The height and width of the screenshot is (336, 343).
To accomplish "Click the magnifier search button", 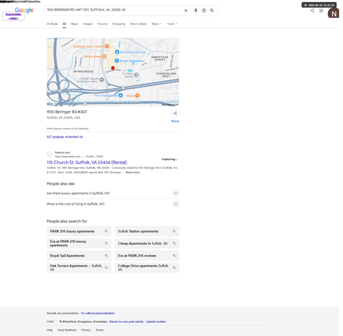I will coord(212,10).
